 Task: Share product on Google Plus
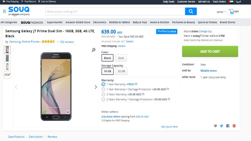234,126
